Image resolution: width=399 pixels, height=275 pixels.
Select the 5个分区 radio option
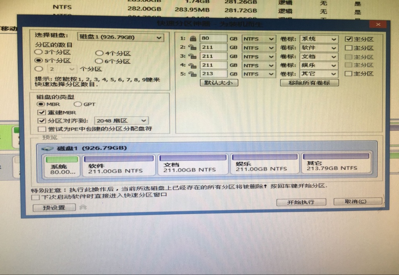coord(38,60)
